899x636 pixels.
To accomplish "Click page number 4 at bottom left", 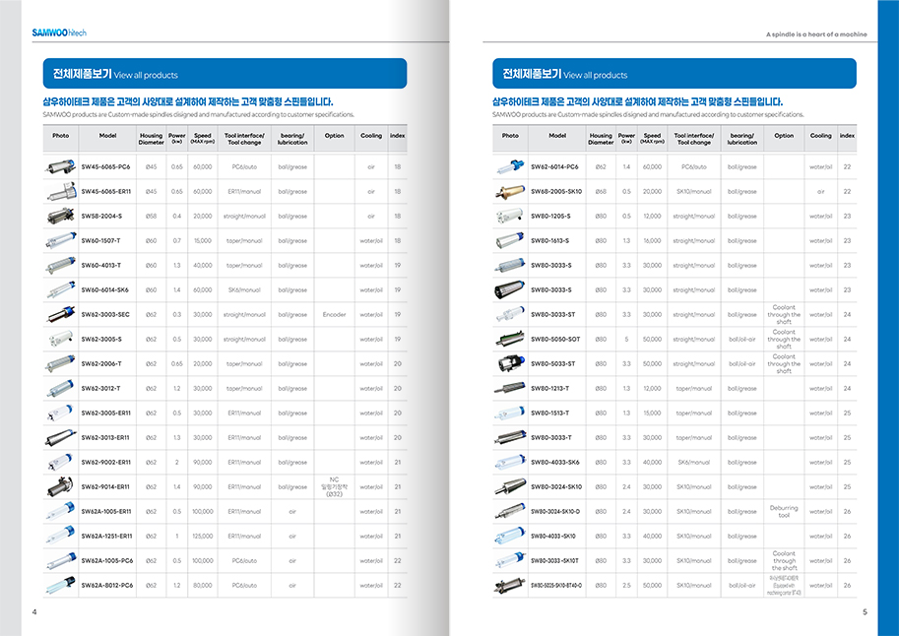I will point(34,612).
